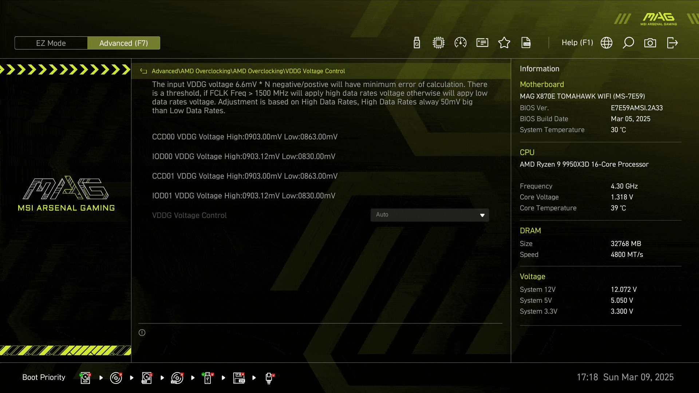Open Help (F1)
This screenshot has height=393, width=699.
pyautogui.click(x=577, y=43)
